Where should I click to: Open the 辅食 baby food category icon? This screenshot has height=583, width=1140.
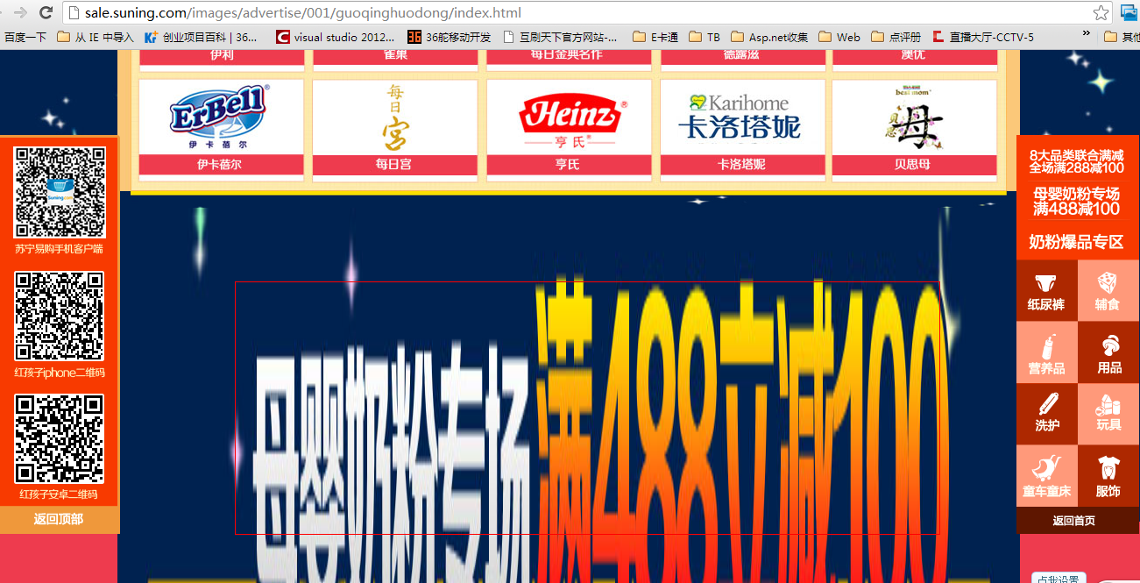tap(1108, 291)
